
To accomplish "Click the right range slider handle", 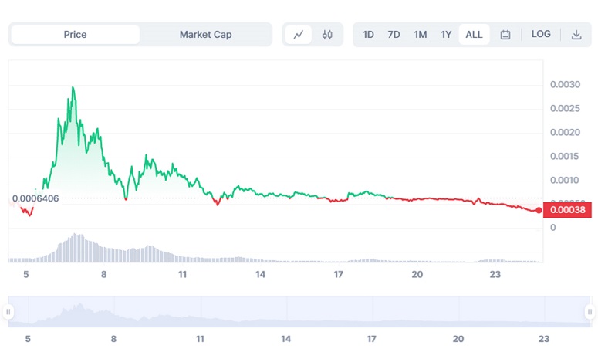I will 590,312.
